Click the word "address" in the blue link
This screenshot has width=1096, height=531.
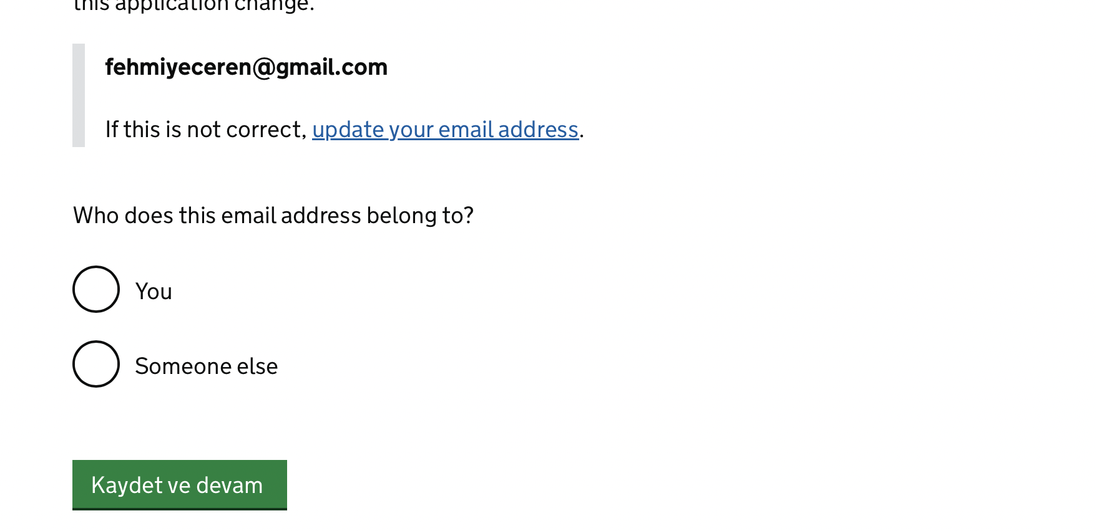[539, 130]
